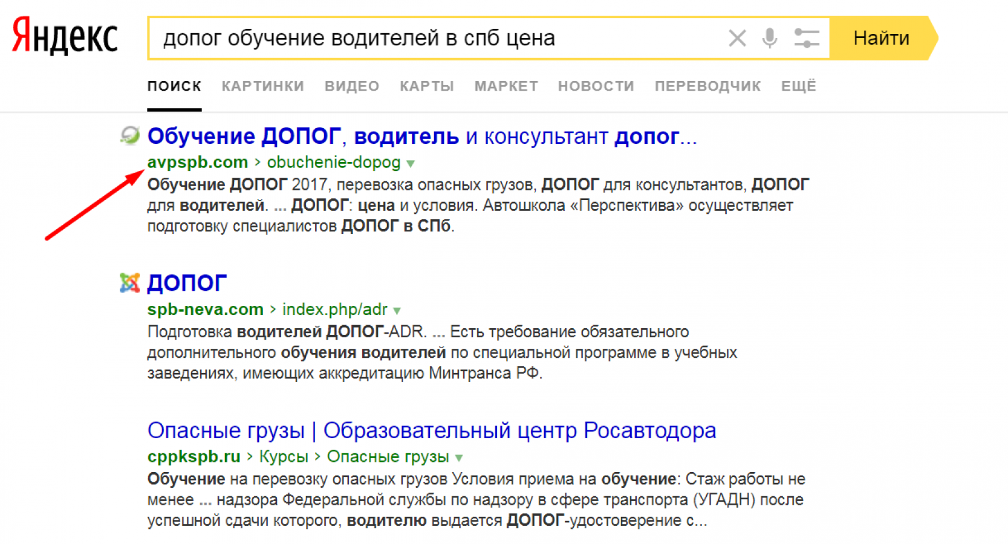The image size is (1008, 544).
Task: Open the Маркет tab
Action: tap(506, 86)
